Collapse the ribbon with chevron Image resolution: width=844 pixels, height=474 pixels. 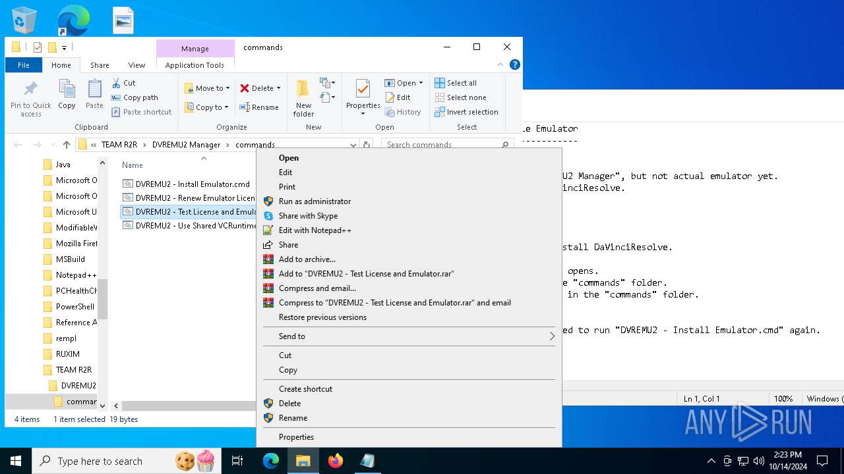500,65
